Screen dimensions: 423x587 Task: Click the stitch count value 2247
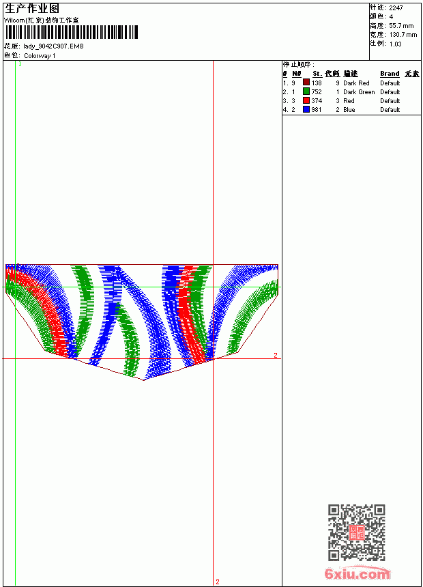[x=396, y=8]
